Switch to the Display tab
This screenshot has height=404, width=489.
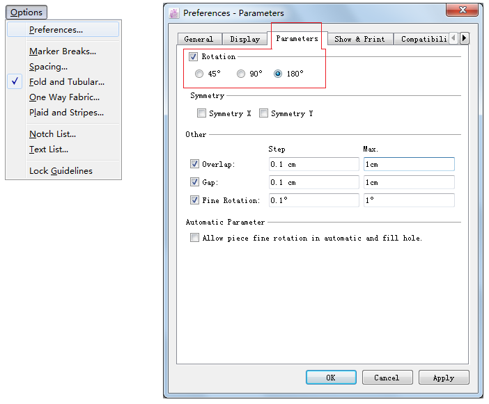point(244,39)
